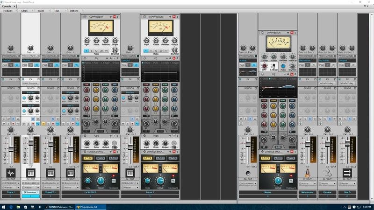
Task: Unmute the Xpand!2 1 strip
Action: pos(43,124)
